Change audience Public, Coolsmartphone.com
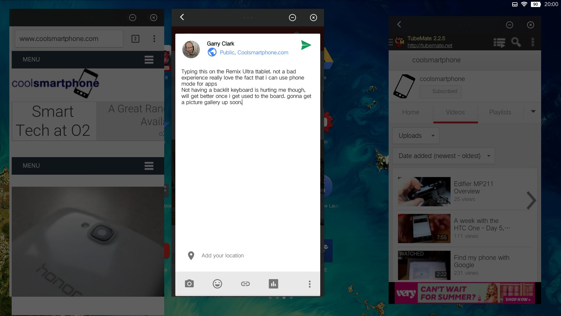 (x=254, y=52)
